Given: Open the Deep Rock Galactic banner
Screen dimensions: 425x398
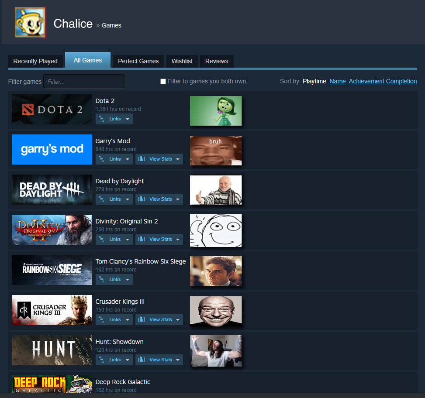Looking at the screenshot, I should [52, 384].
